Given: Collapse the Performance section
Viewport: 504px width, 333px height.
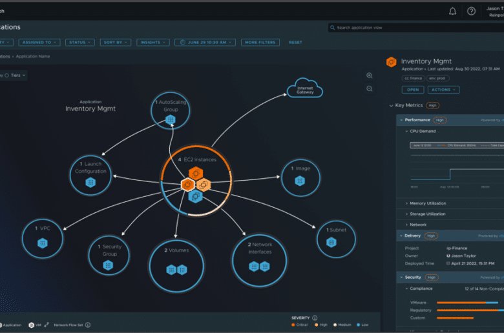Looking at the screenshot, I should click(401, 120).
